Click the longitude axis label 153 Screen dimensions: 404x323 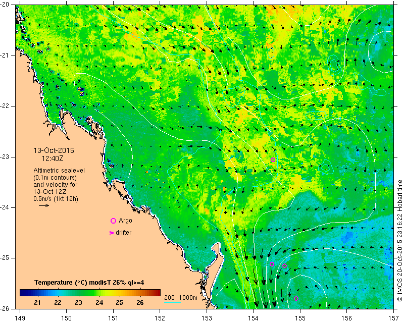pyautogui.click(x=207, y=318)
